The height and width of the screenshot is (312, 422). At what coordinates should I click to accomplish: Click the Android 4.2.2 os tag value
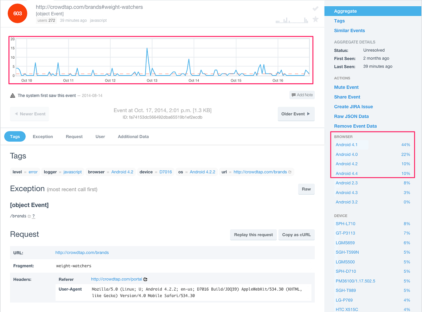[203, 172]
